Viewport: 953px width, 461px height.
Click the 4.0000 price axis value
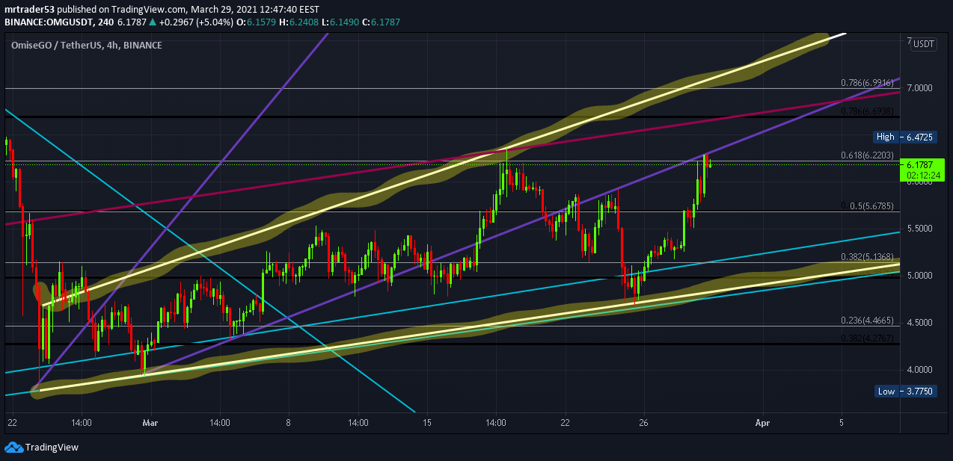coord(919,370)
